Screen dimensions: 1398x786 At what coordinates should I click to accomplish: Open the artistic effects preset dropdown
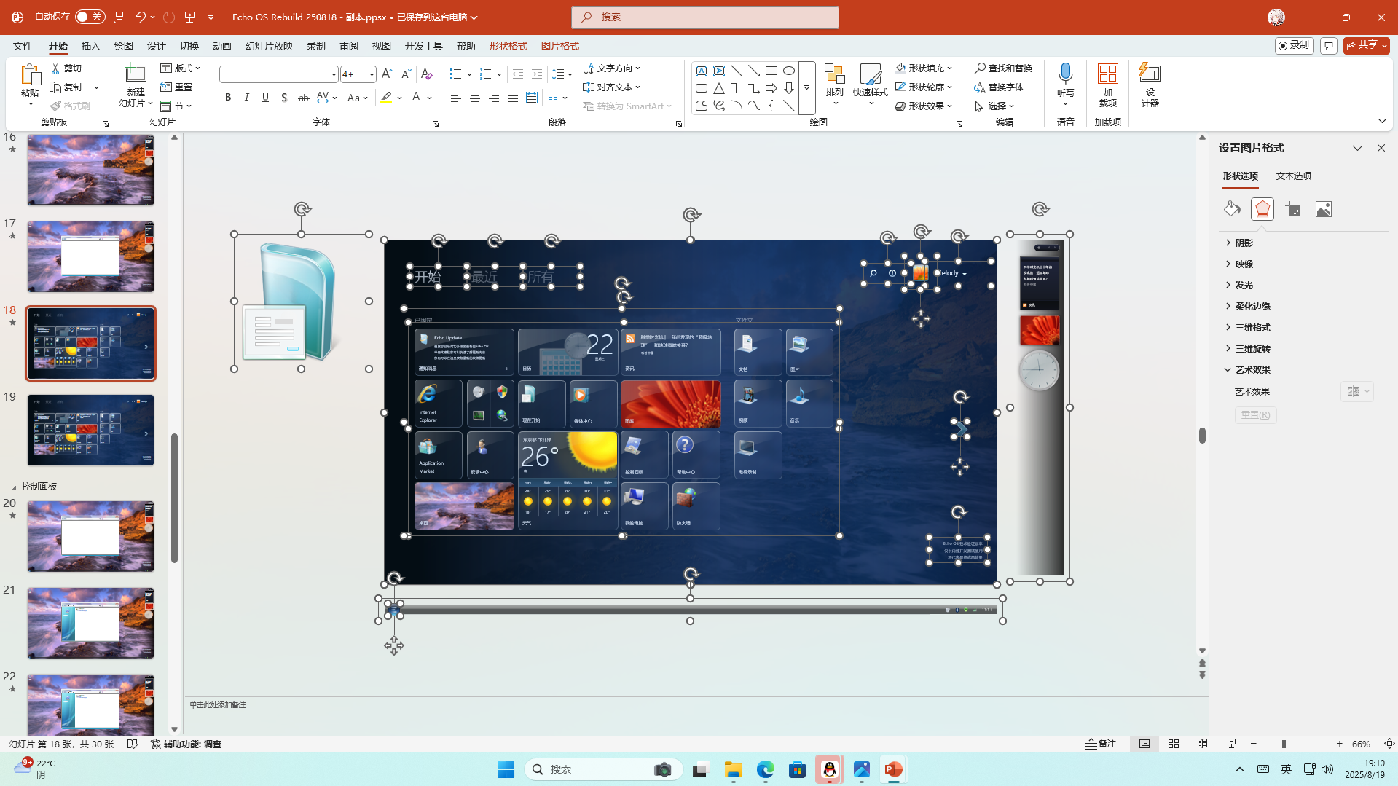coord(1356,392)
